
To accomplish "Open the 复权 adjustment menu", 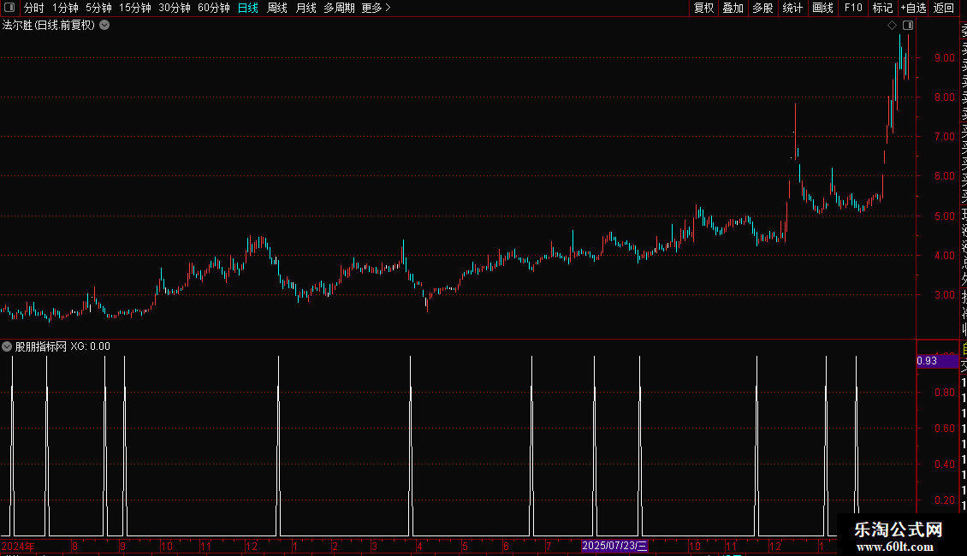I will point(703,8).
